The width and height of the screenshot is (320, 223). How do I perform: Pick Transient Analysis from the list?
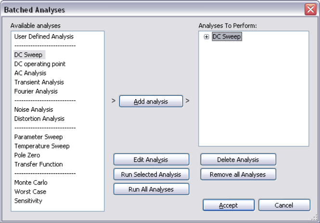(39, 82)
